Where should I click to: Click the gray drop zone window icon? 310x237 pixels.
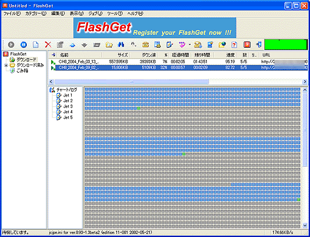[97, 45]
